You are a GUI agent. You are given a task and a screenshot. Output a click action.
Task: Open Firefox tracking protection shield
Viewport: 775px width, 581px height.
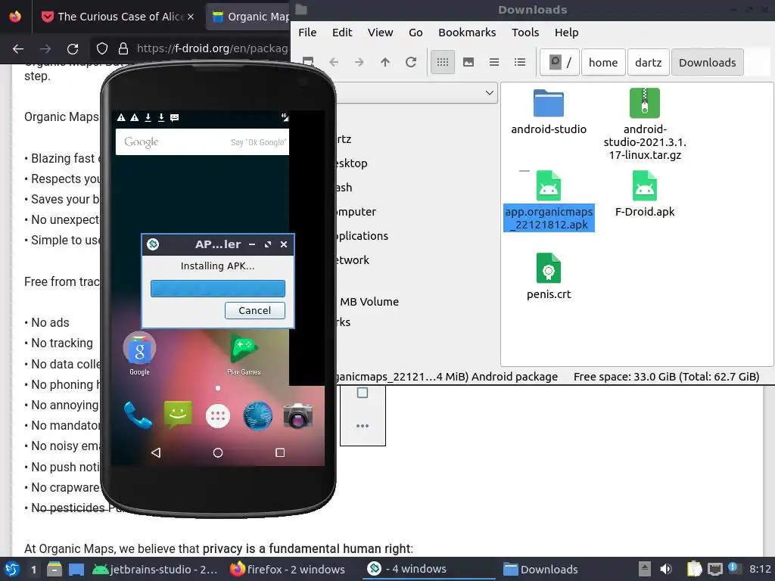pos(102,48)
